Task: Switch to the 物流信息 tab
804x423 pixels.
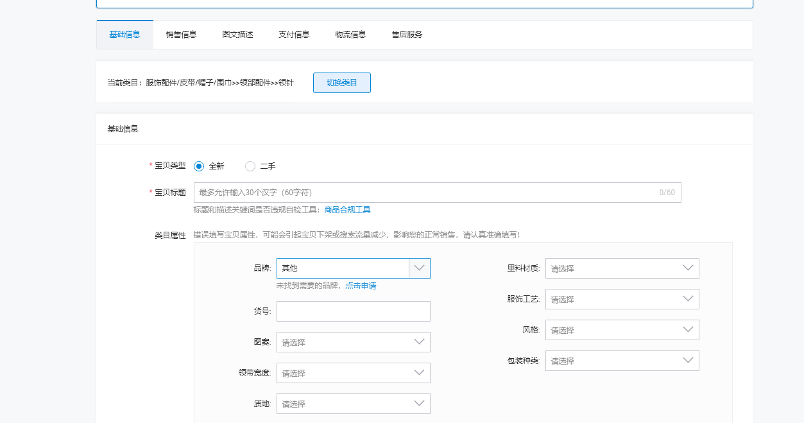Action: 350,35
